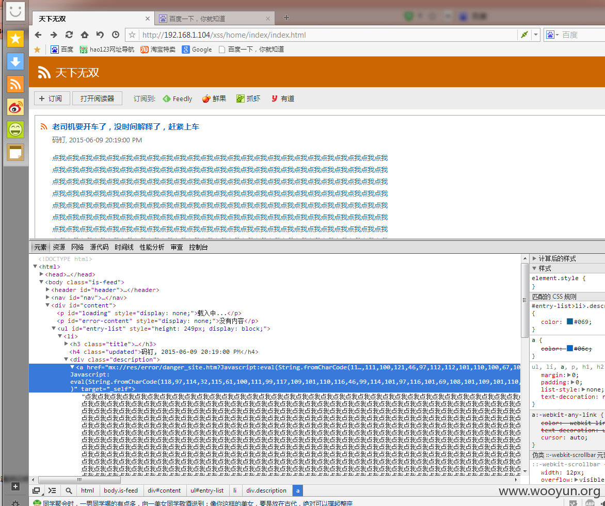The height and width of the screenshot is (506, 605).
Task: Expand the nav id=nav node
Action: coord(47,297)
